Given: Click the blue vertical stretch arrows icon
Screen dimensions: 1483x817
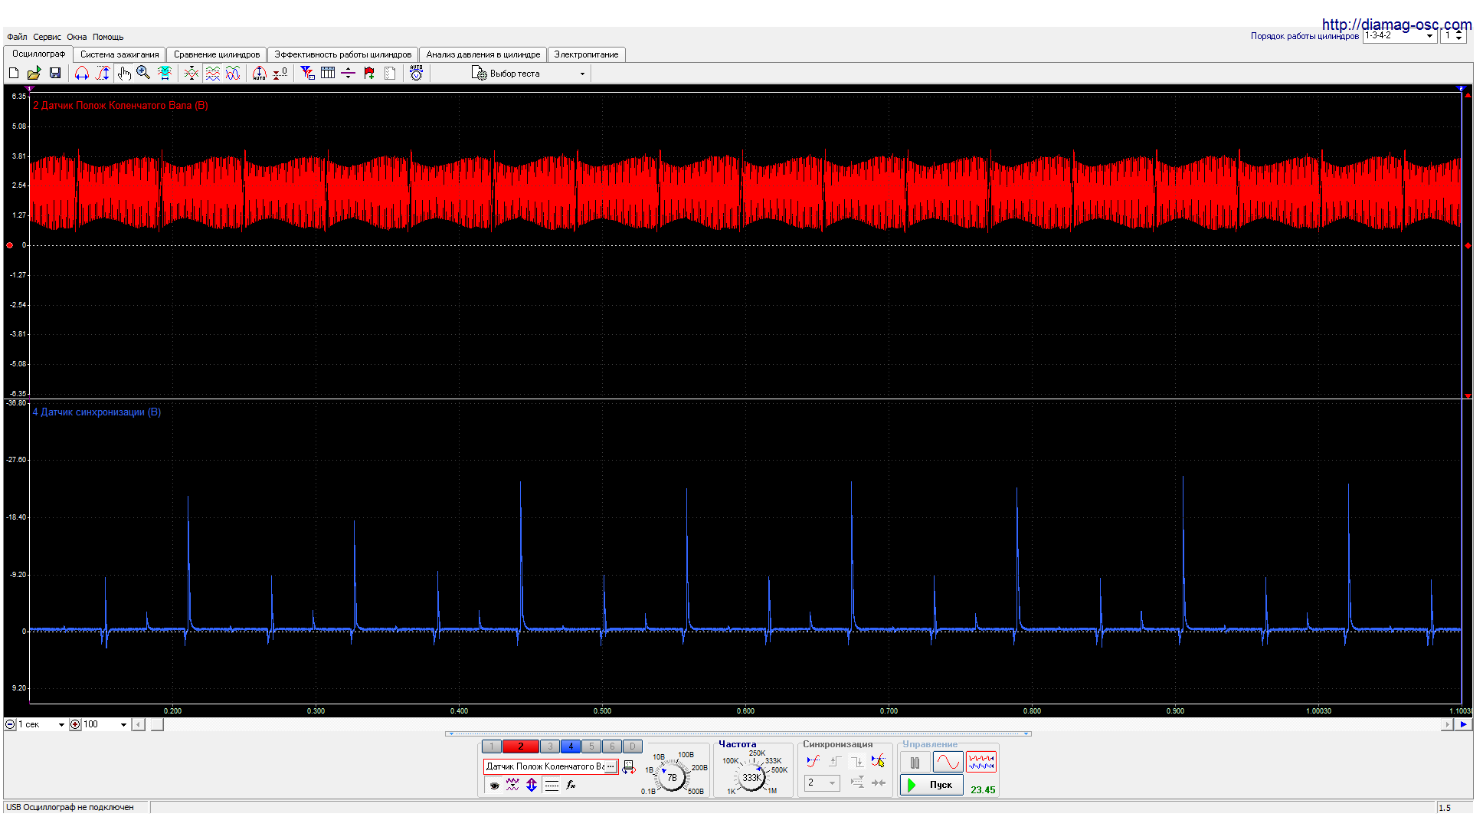Looking at the screenshot, I should [532, 785].
